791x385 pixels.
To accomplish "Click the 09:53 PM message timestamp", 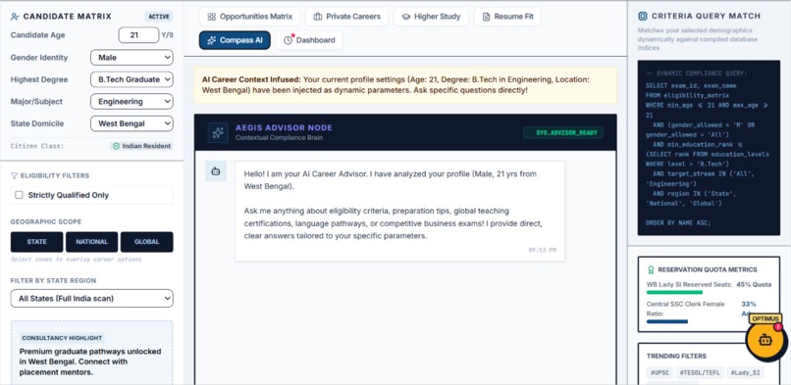I will [543, 250].
